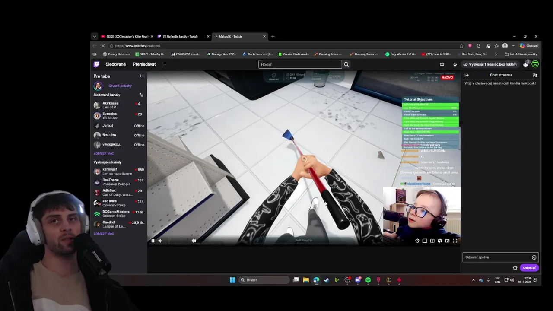Open the green user avatar menu
This screenshot has height=311, width=553.
535,64
